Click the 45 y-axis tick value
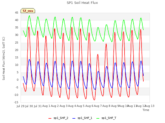Screen dimensions: 165x123 pyautogui.click(x=16, y=13)
